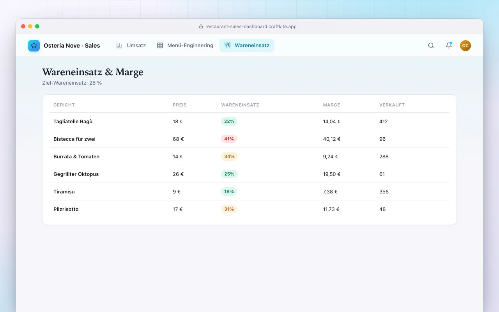Click the green 25% badge

(x=229, y=174)
